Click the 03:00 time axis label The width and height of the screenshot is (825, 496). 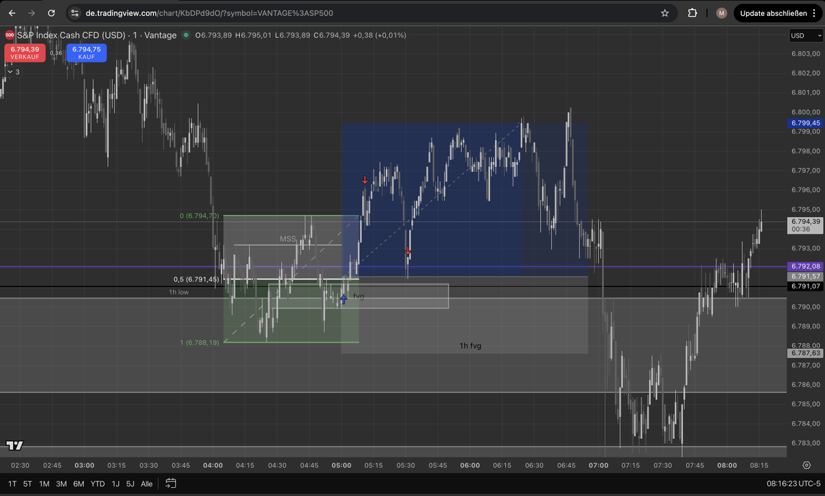tap(85, 465)
